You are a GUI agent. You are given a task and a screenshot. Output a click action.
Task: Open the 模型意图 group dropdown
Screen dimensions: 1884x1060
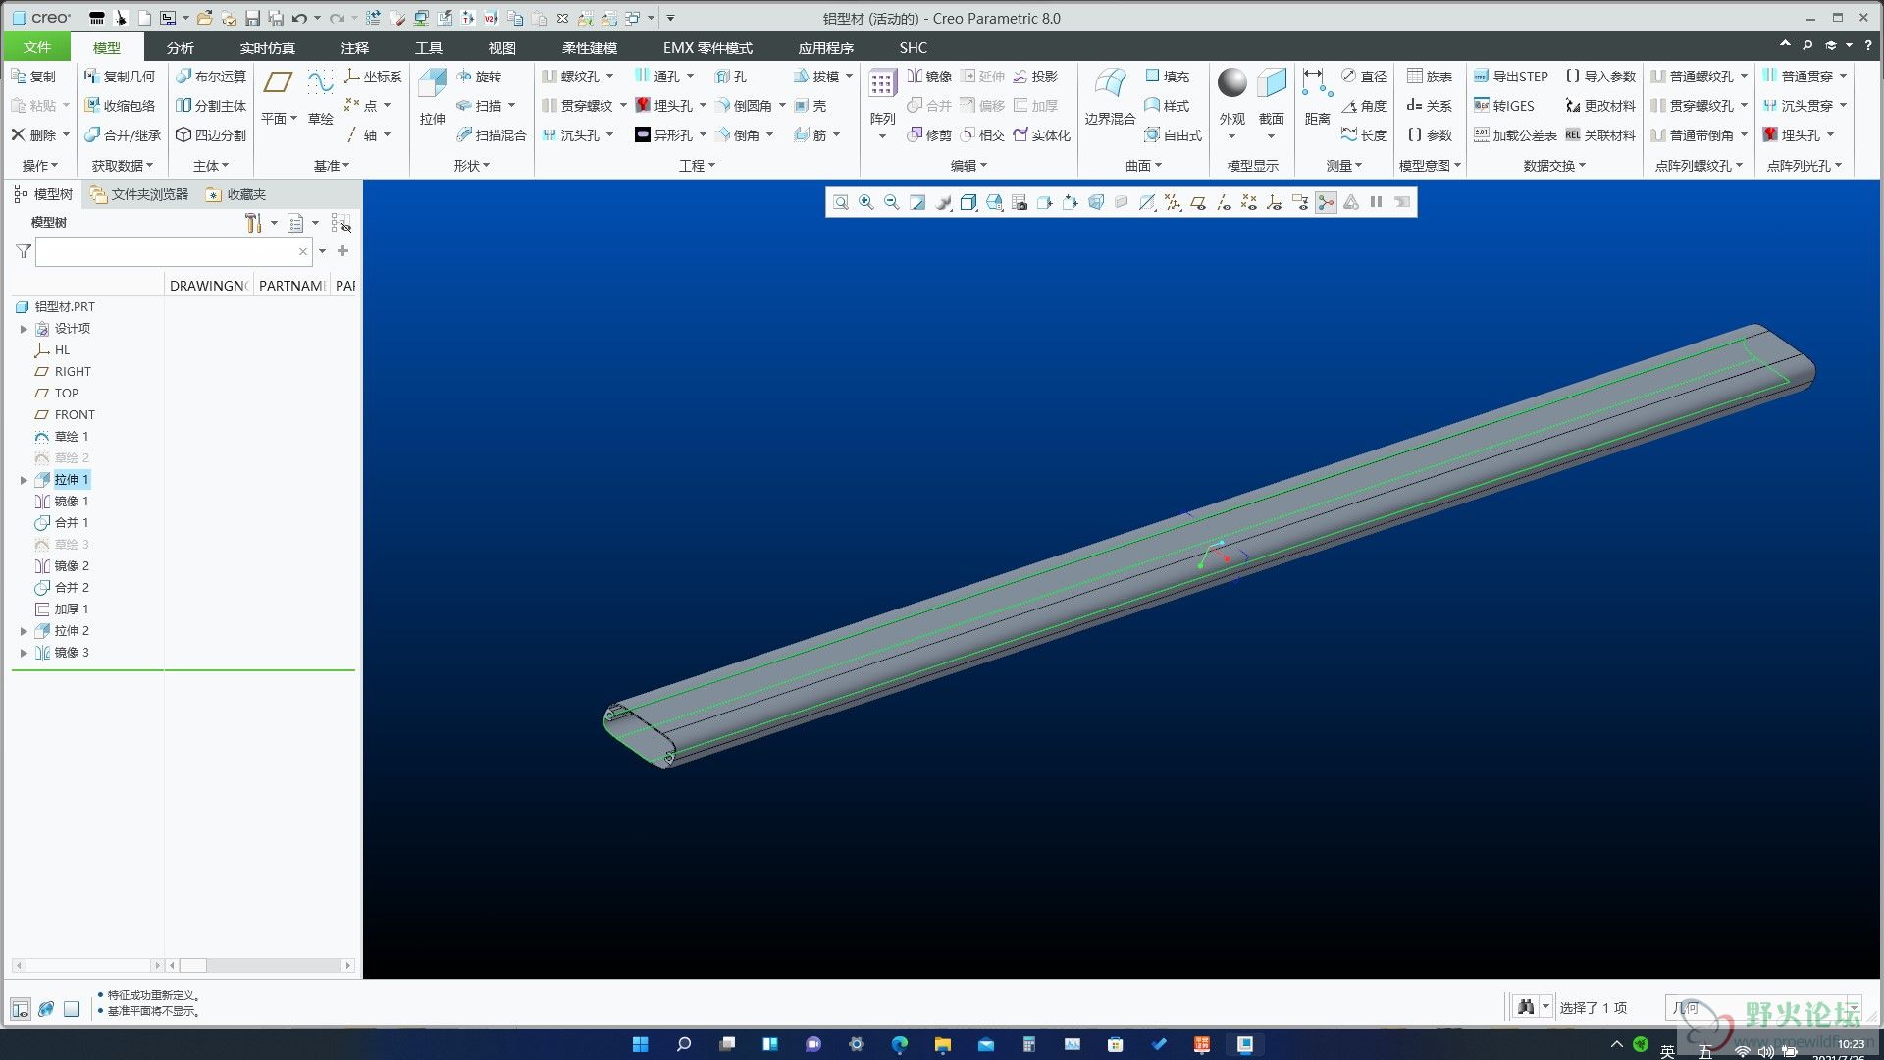pos(1430,166)
